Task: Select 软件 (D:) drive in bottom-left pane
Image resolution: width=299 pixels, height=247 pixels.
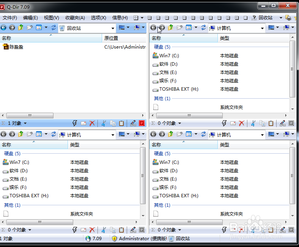Action: pos(15,171)
